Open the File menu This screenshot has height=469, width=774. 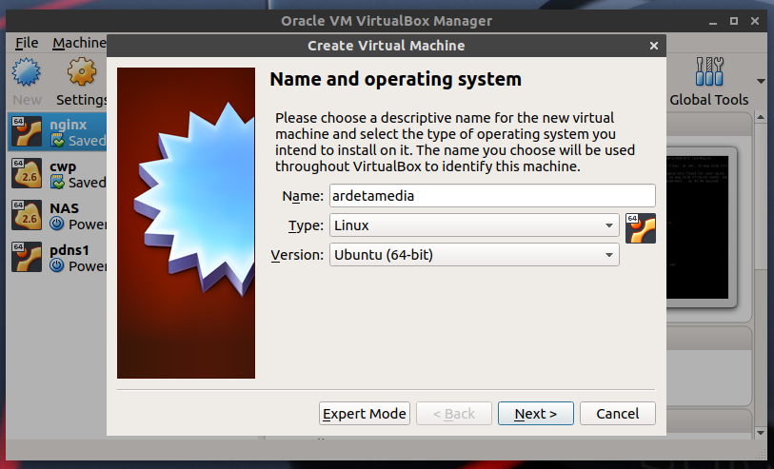pos(27,43)
